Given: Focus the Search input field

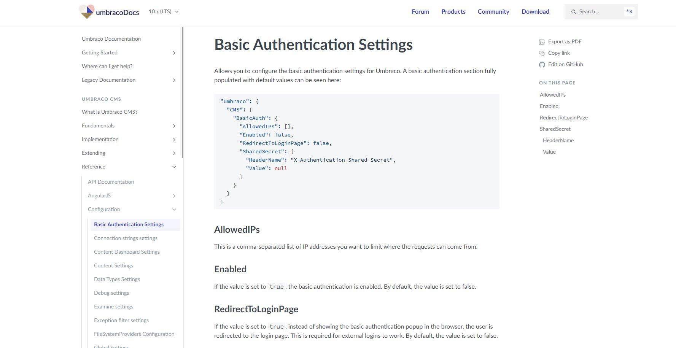Looking at the screenshot, I should point(601,12).
